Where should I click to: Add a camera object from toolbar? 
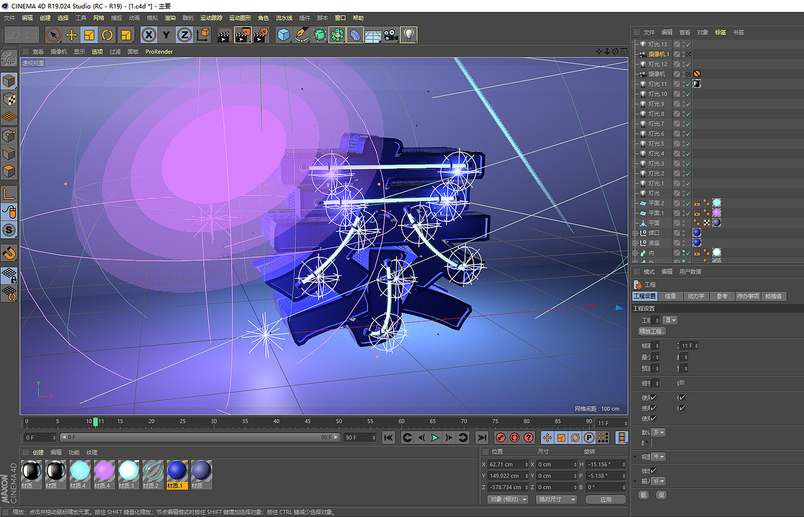tap(391, 35)
